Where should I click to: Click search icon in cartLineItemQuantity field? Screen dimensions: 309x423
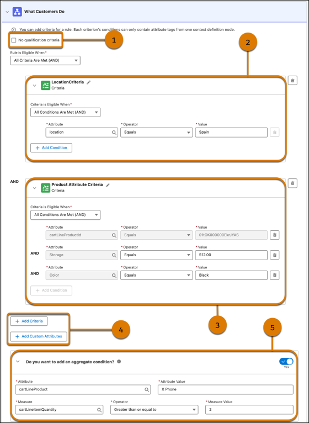(x=99, y=410)
